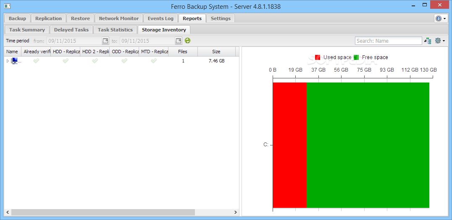The image size is (452, 220).
Task: Switch to the Backup tab
Action: (17, 18)
